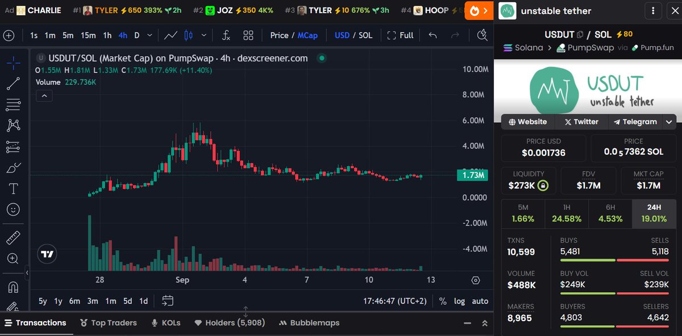This screenshot has width=682, height=336.
Task: Open chart settings gear on time axis
Action: point(476,280)
